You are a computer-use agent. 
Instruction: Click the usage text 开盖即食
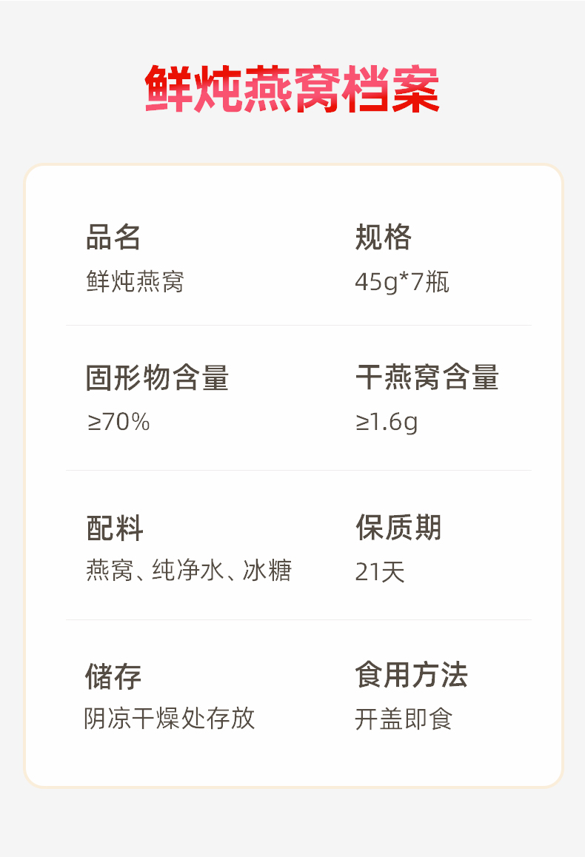[404, 719]
